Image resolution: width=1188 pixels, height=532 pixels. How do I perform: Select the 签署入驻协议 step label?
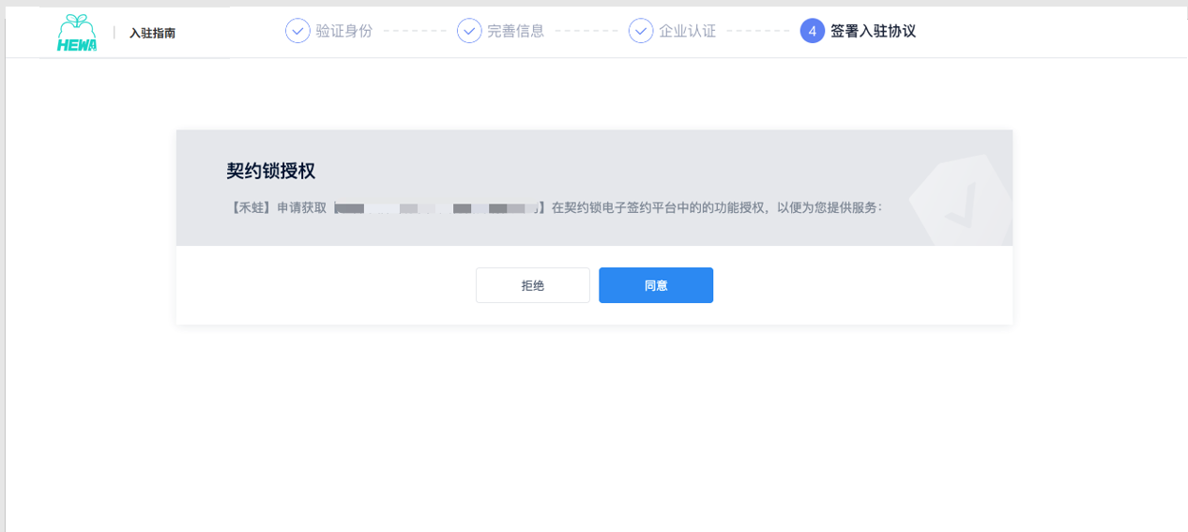tap(873, 31)
